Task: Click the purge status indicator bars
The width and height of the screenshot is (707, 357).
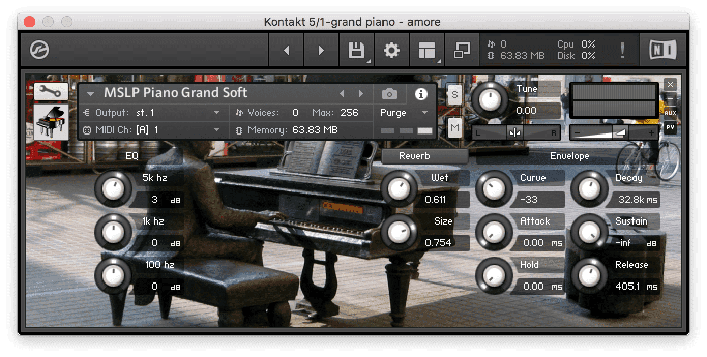Action: click(x=406, y=131)
